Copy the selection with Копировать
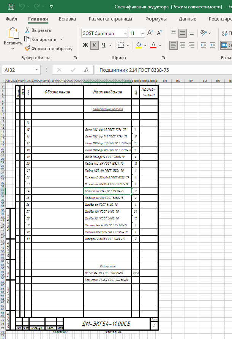Viewport: 232px width, 339px height. pos(40,39)
